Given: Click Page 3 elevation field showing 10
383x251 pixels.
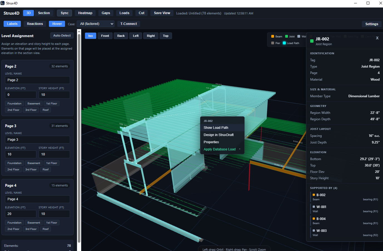Looking at the screenshot, I should [x=21, y=154].
